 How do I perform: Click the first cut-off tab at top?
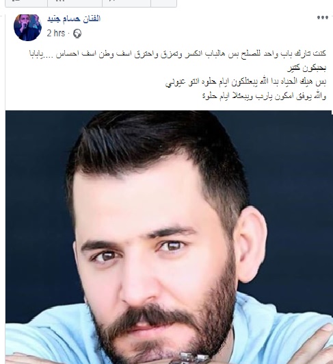click(x=27, y=3)
